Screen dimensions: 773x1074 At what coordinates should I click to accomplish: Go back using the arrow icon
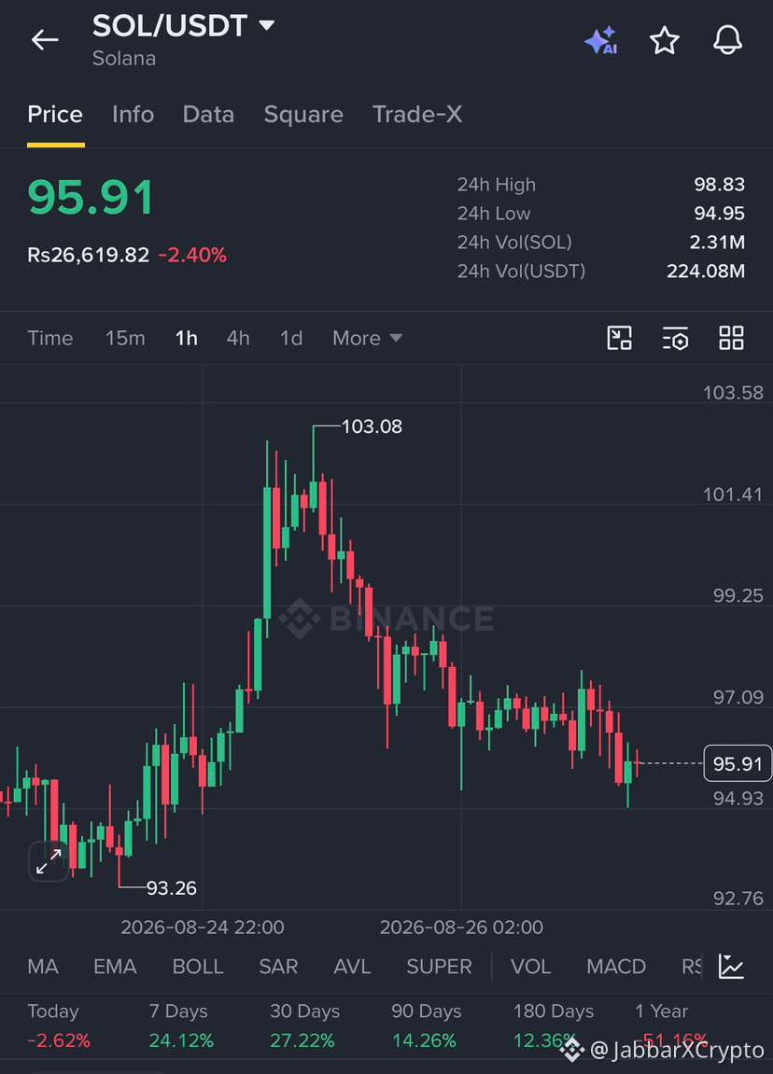tap(45, 40)
